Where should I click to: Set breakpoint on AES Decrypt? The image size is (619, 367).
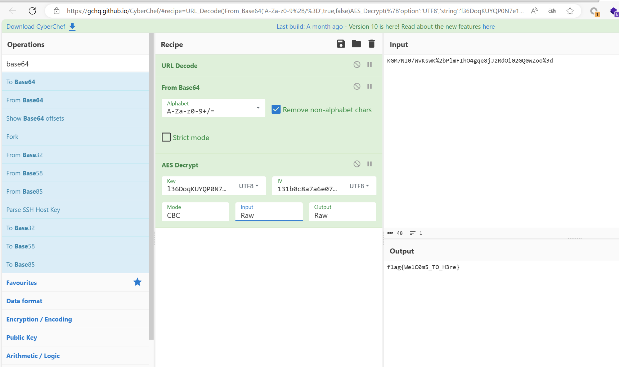(x=369, y=164)
